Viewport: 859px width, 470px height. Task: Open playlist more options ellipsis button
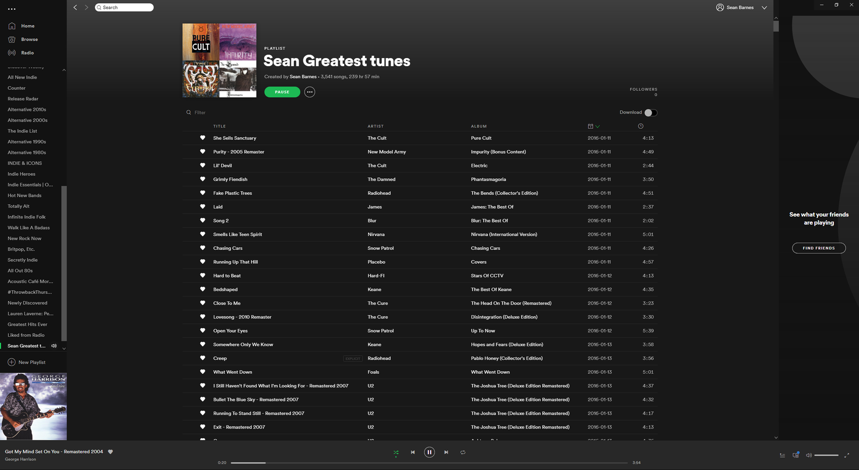click(310, 92)
